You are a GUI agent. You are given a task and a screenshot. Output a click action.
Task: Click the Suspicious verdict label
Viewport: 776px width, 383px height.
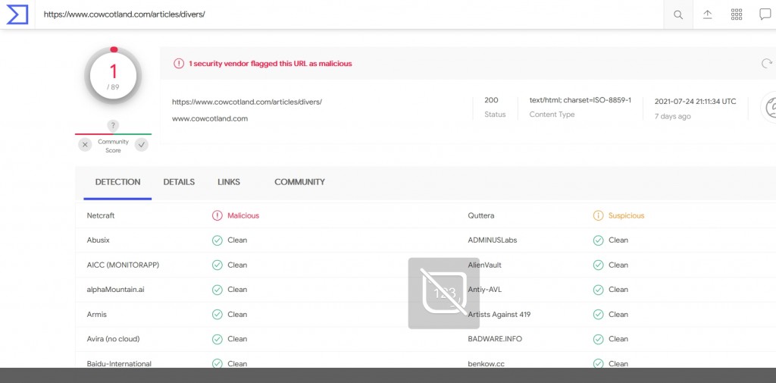(627, 215)
